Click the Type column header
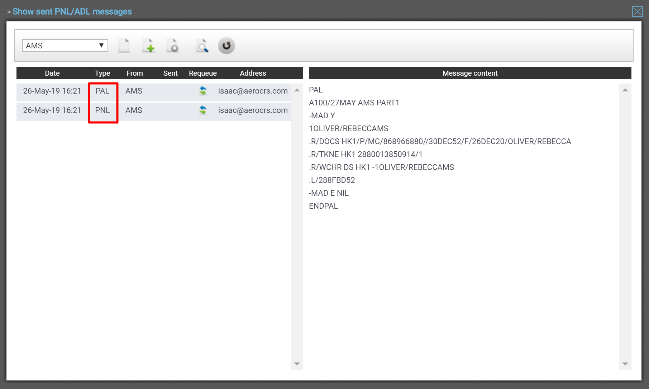Viewport: 649px width, 389px height. point(102,73)
